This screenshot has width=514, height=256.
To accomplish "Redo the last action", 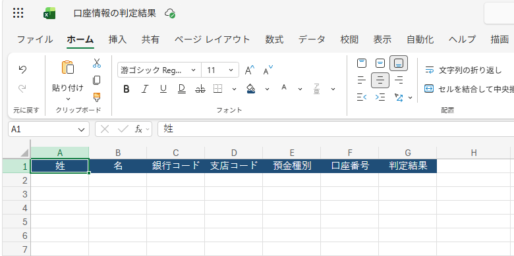I will pyautogui.click(x=22, y=88).
